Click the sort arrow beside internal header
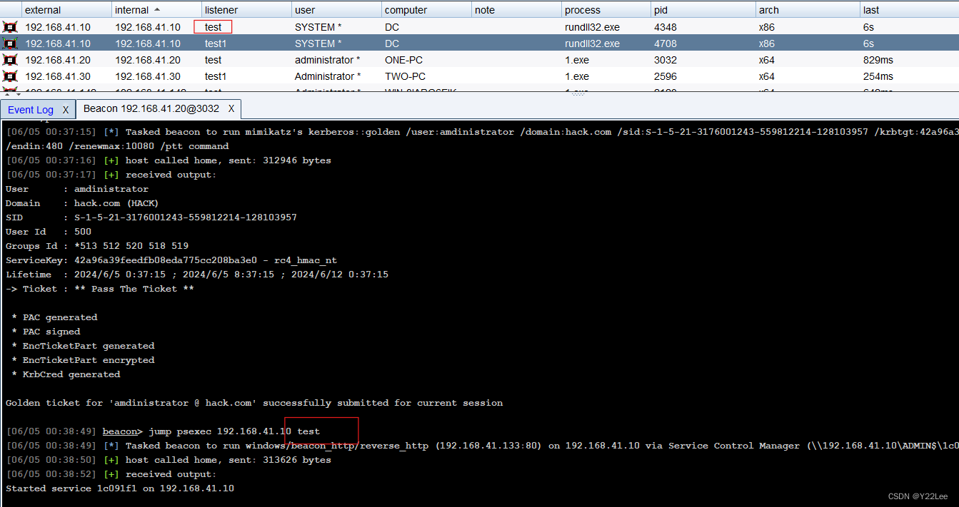959x507 pixels. tap(157, 10)
